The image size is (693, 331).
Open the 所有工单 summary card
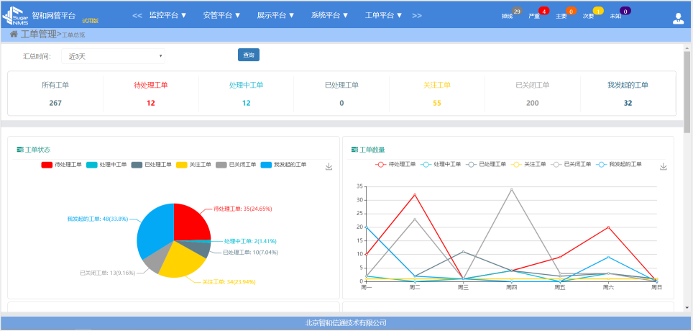click(x=55, y=94)
